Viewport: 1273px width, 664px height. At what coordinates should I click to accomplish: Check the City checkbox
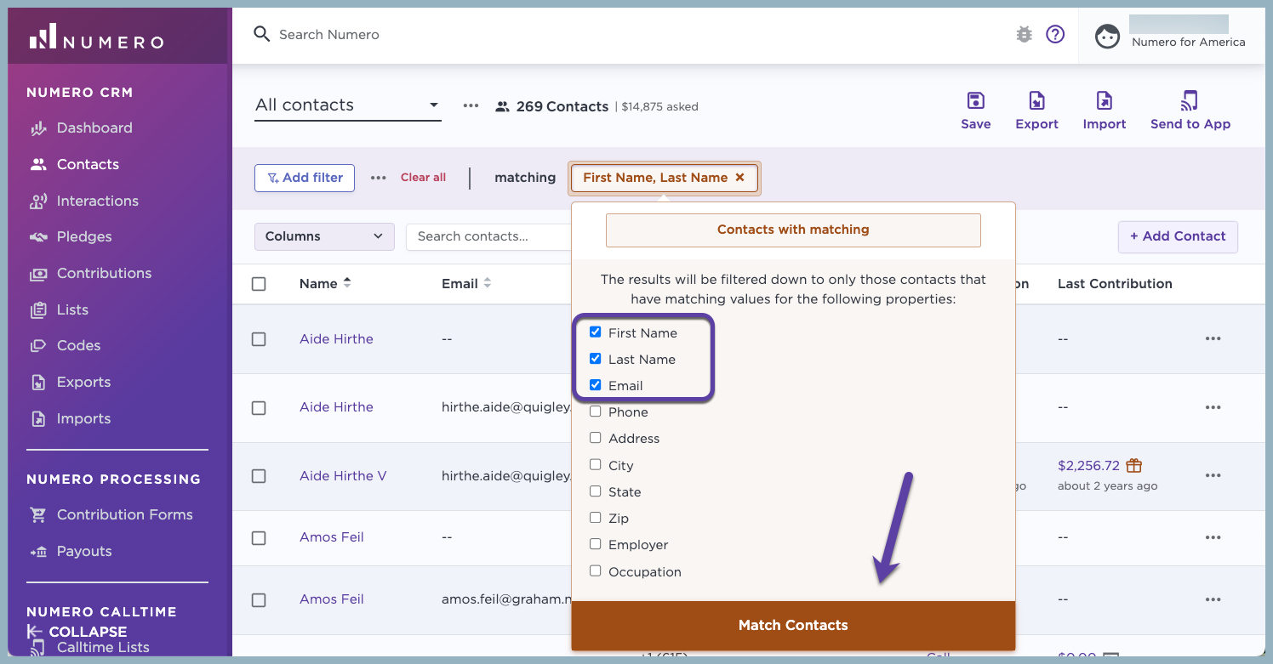(596, 465)
